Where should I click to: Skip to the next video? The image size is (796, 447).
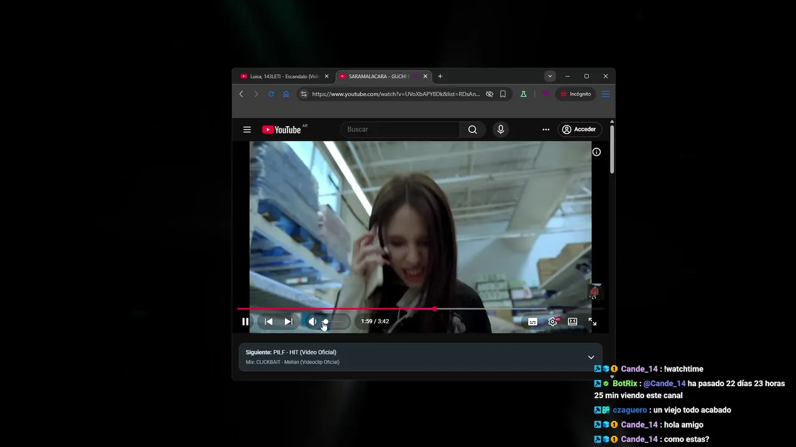289,322
